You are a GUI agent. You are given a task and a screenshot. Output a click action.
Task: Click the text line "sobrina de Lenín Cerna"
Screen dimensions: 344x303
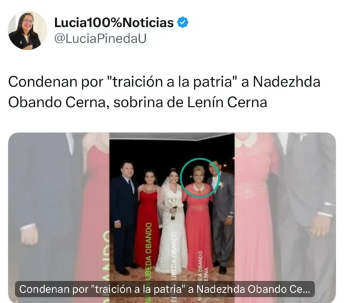click(x=191, y=102)
